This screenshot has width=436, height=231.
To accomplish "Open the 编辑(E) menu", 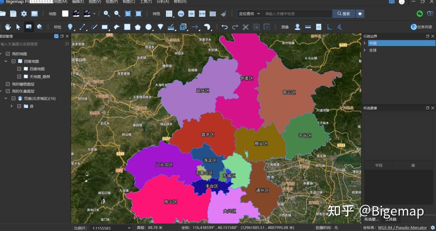I will (x=78, y=2).
